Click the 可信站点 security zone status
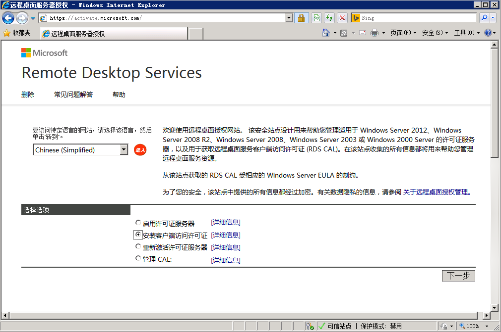Screen dimensions: 501x332 pyautogui.click(x=339, y=326)
